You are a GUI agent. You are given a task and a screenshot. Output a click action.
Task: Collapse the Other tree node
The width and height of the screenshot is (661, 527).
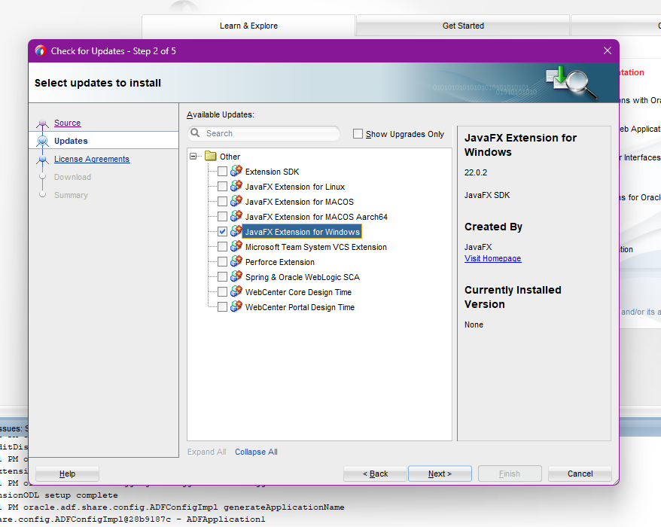[194, 157]
